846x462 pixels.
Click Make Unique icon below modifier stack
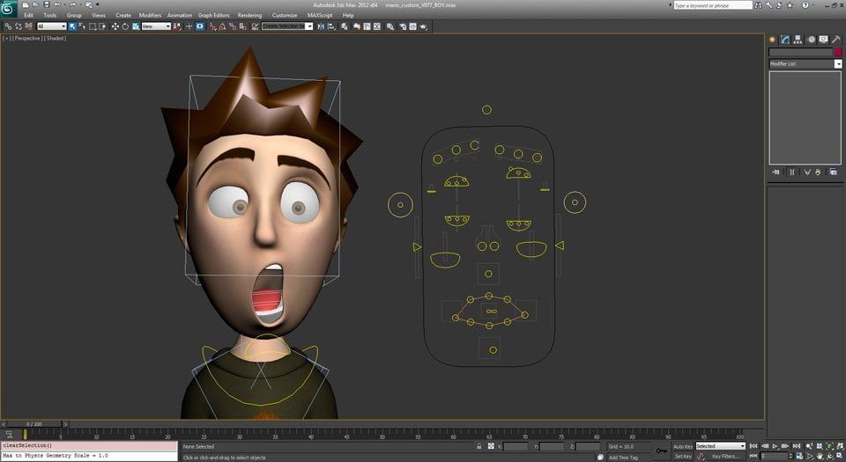tap(807, 172)
